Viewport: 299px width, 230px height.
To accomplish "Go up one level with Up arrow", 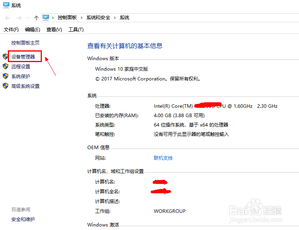I will click(36, 18).
